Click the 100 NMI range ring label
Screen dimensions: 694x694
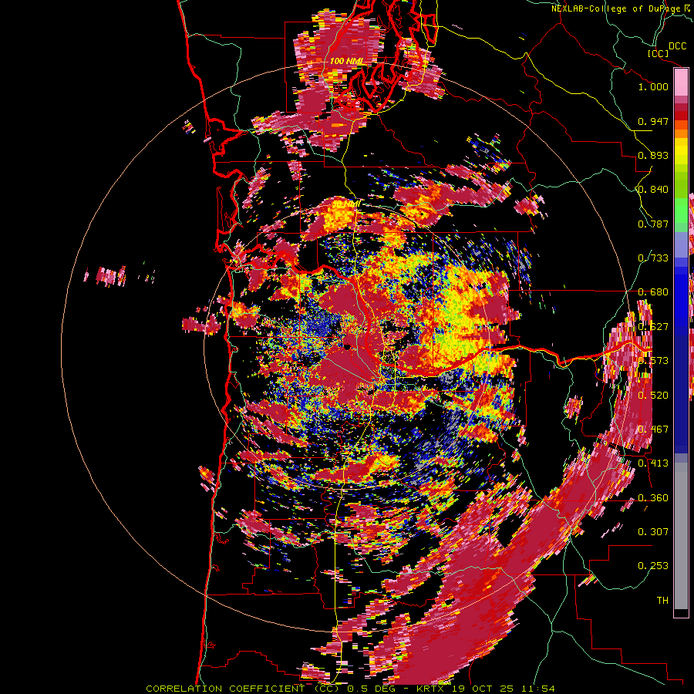345,61
